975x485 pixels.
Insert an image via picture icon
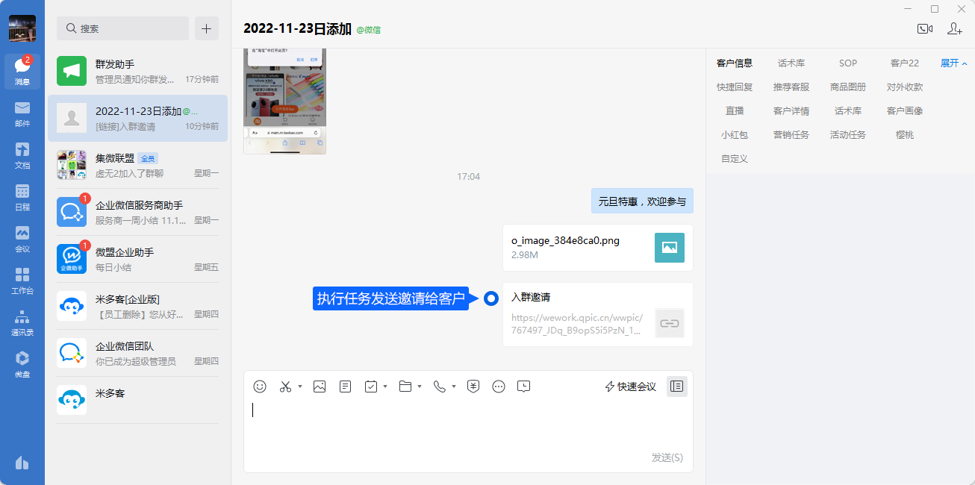[x=320, y=387]
